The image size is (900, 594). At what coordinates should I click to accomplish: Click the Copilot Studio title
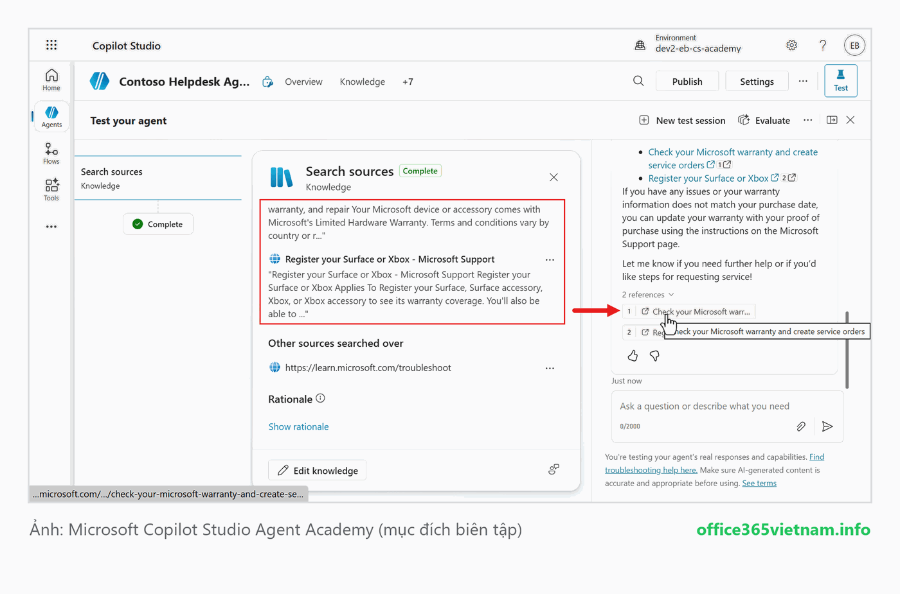coord(127,46)
